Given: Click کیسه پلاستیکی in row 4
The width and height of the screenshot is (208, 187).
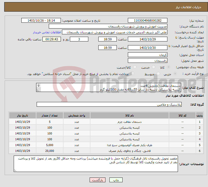Looking at the screenshot, I should point(129,139).
